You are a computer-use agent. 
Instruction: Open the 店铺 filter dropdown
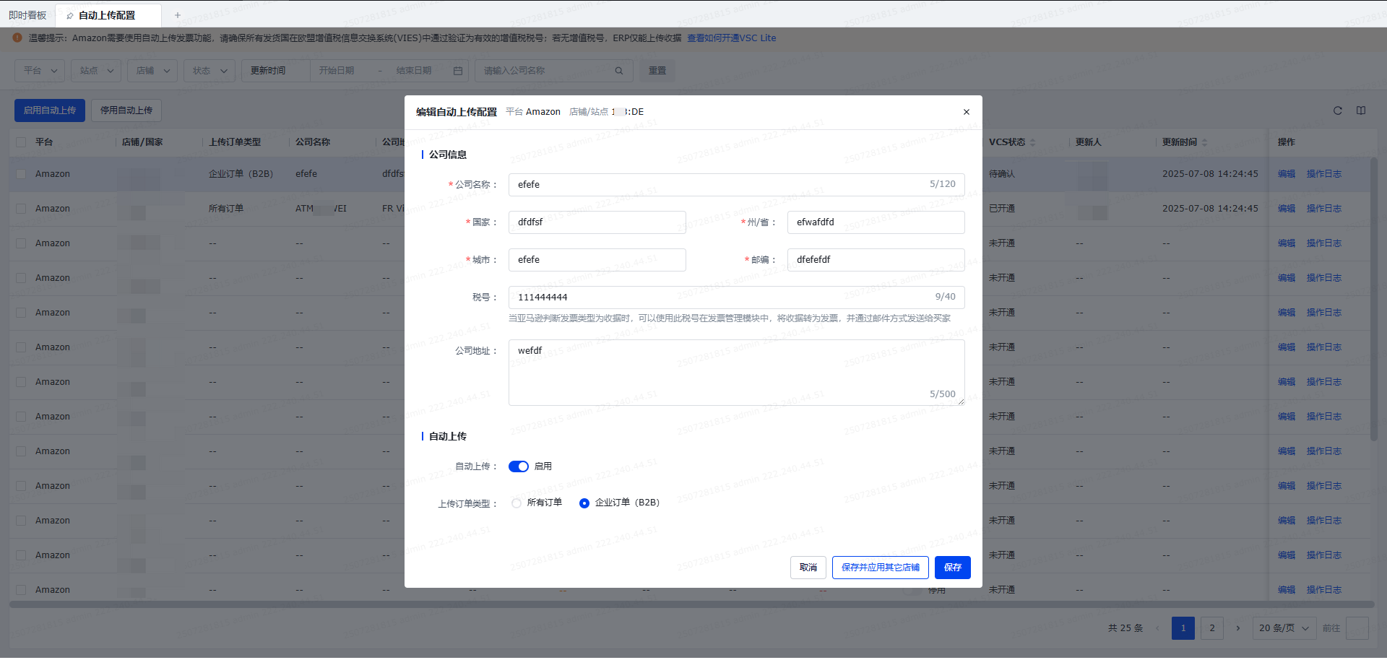click(x=152, y=71)
